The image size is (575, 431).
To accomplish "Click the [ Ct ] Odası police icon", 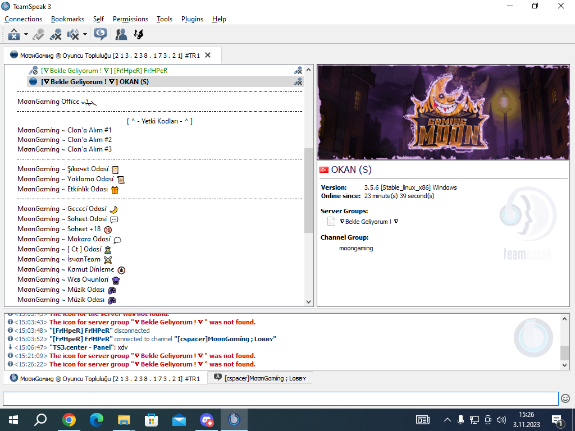I will tap(108, 250).
